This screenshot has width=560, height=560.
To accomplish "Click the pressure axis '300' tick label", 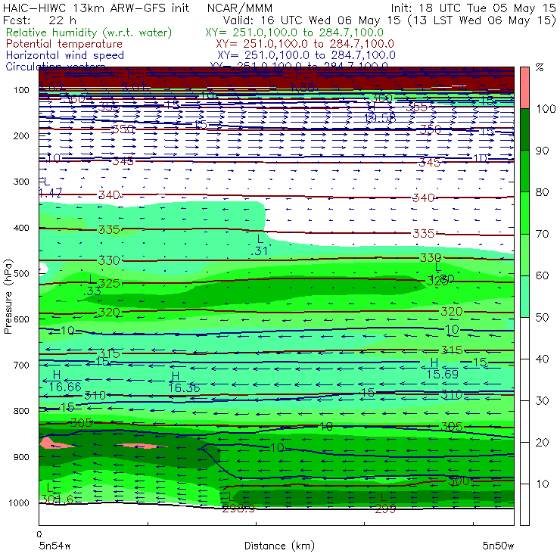I will coord(21,182).
